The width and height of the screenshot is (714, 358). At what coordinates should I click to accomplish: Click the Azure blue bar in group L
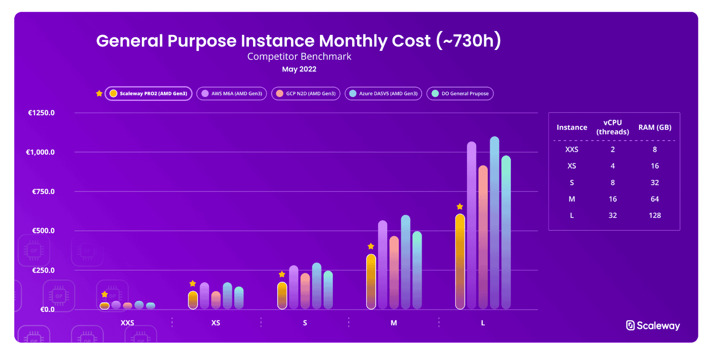(x=494, y=223)
